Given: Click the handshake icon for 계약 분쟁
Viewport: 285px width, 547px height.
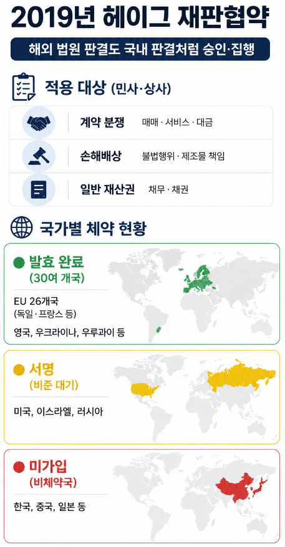Looking at the screenshot, I should 39,123.
